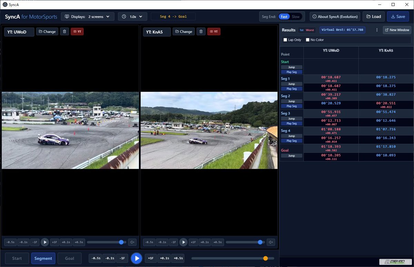Step UWoD video back 0.1s

point(23,242)
